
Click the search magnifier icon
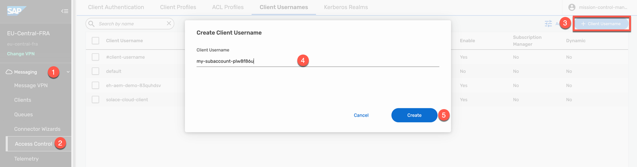pos(92,23)
